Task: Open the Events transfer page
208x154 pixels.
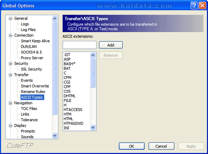Action: [x=27, y=81]
